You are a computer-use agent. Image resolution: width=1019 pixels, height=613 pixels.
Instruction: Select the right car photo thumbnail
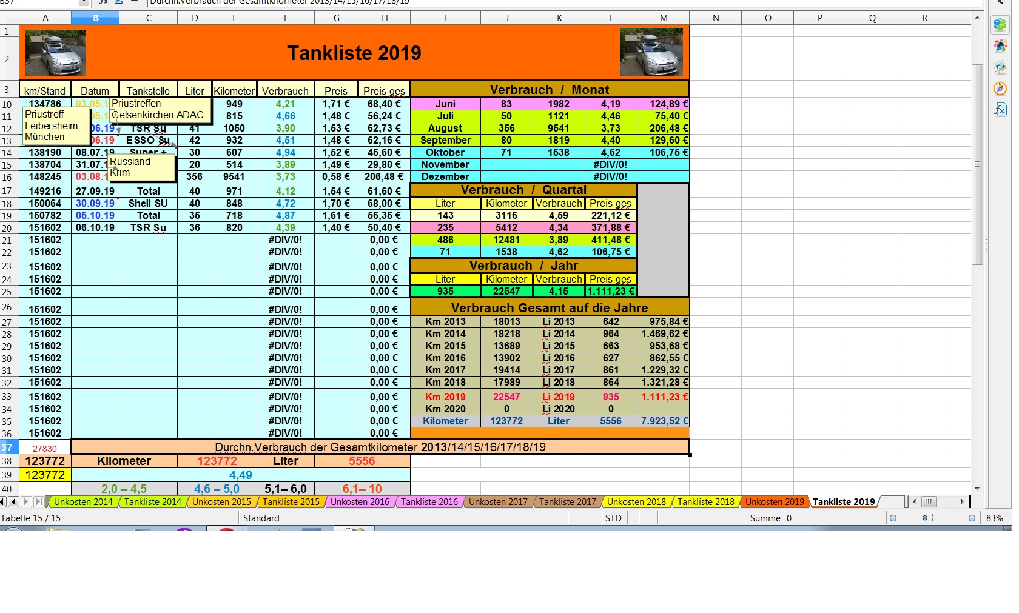click(x=651, y=53)
